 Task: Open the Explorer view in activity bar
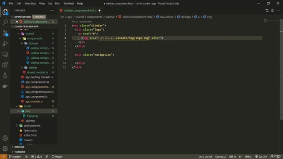(x=5, y=12)
